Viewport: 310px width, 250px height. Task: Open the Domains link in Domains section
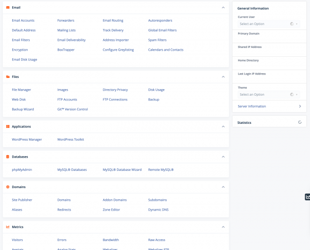point(64,200)
